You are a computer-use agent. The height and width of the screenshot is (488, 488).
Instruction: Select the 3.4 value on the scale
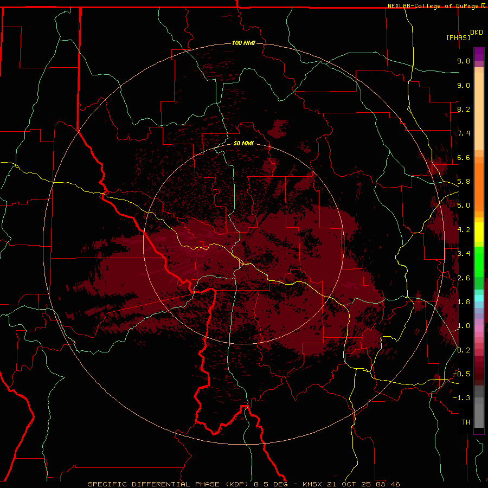click(x=464, y=254)
